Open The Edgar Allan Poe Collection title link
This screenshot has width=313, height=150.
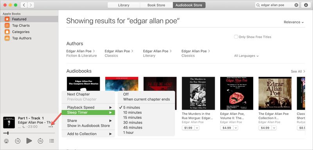pyautogui.click(x=273, y=116)
